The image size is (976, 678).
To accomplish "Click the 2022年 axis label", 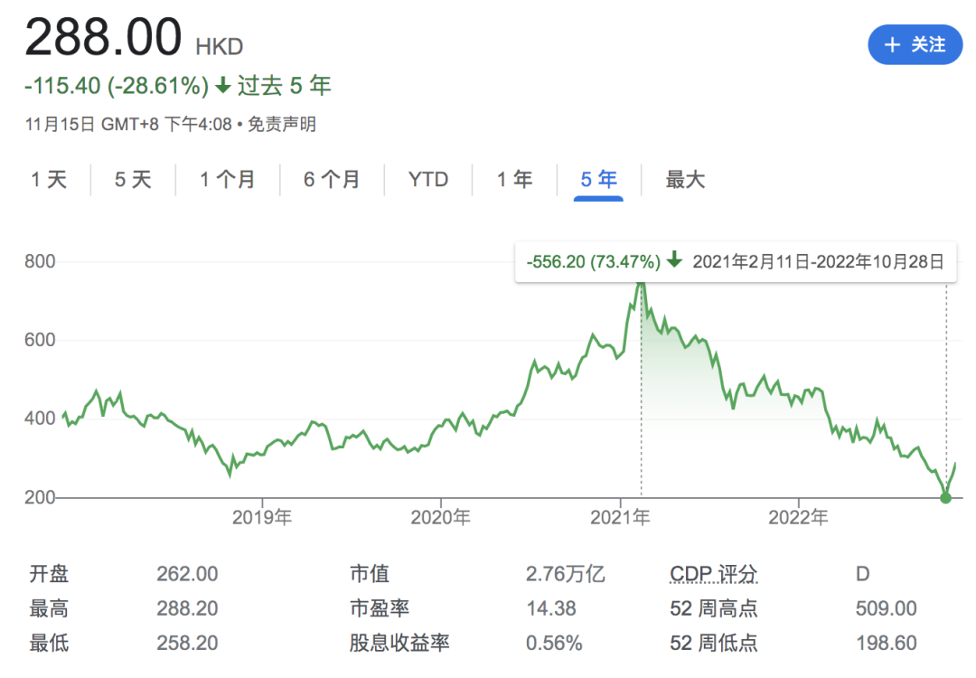I will tap(798, 518).
